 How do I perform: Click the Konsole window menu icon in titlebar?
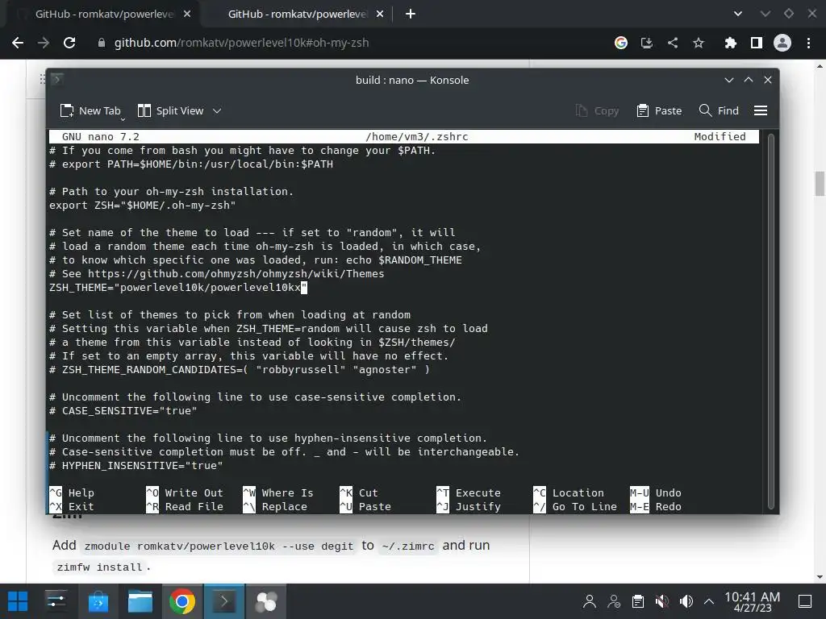tap(57, 79)
